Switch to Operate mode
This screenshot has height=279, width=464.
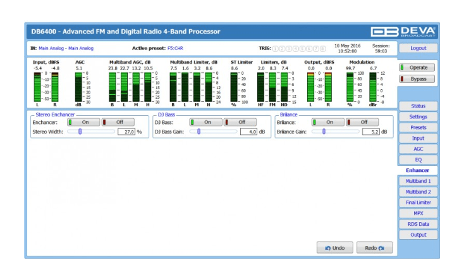(x=418, y=67)
